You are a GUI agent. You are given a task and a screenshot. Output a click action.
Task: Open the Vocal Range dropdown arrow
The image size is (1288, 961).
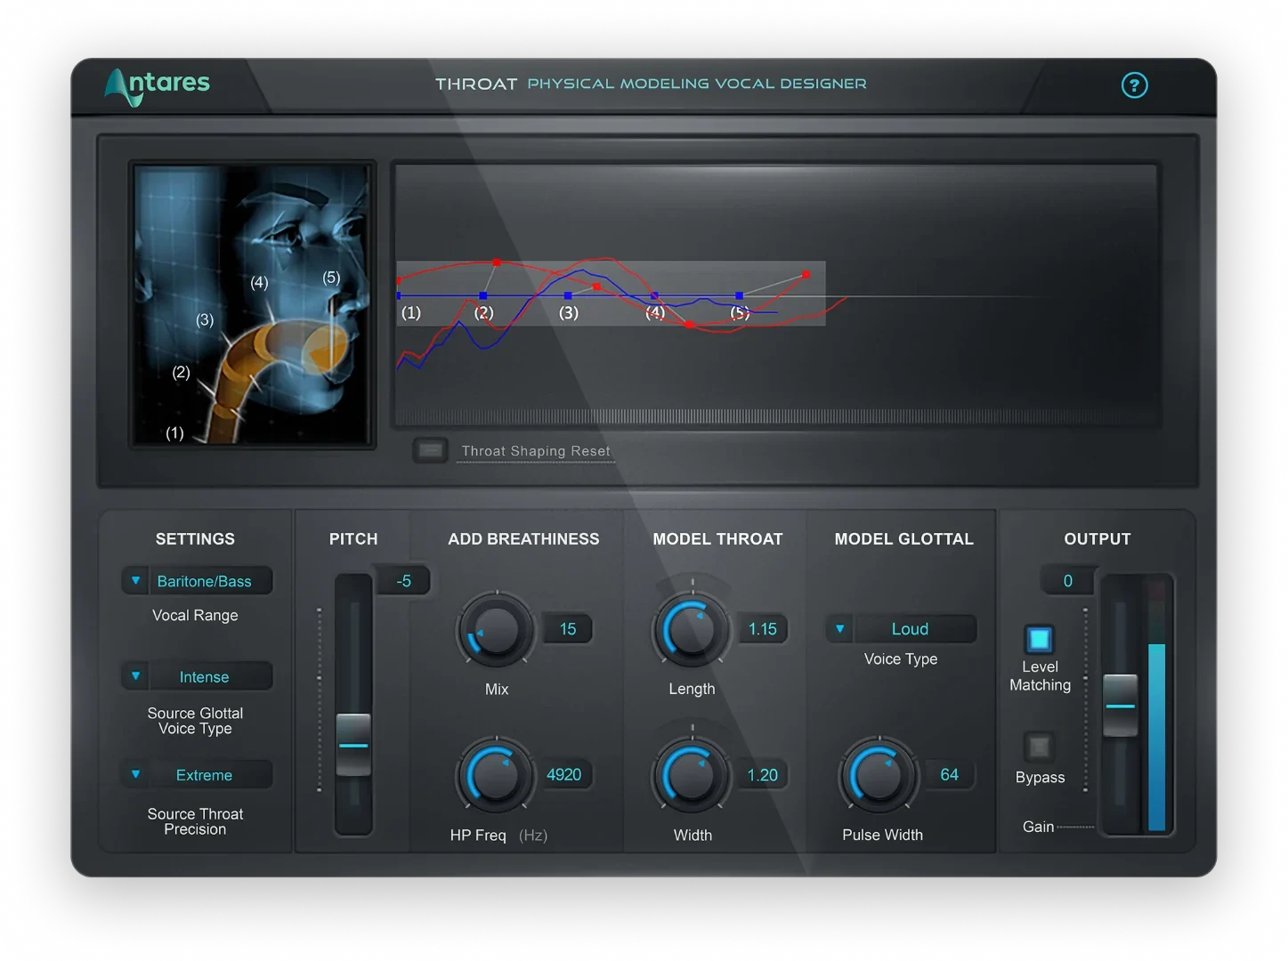(x=135, y=581)
